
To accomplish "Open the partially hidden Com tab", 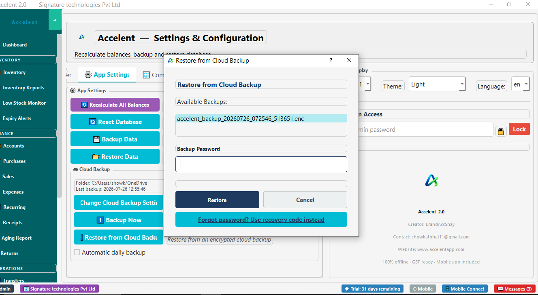I will 153,75.
